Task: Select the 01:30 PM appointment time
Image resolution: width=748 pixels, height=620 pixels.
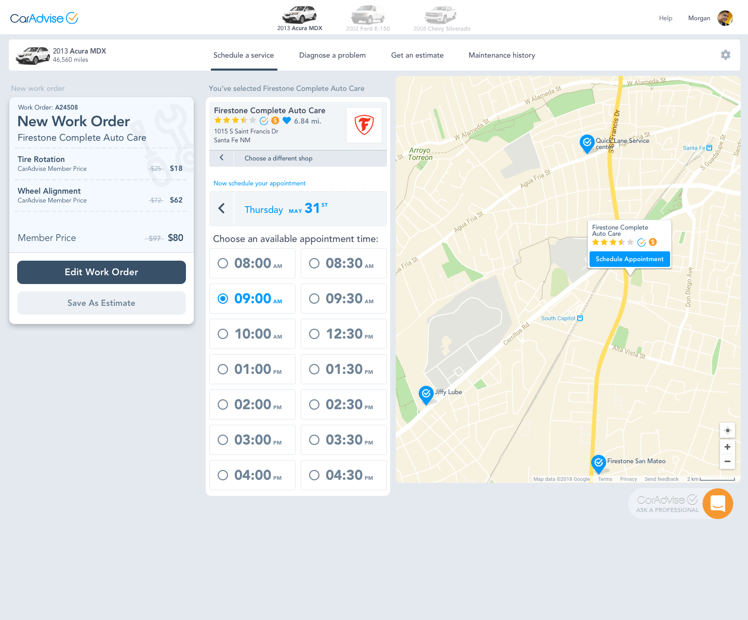Action: [344, 369]
